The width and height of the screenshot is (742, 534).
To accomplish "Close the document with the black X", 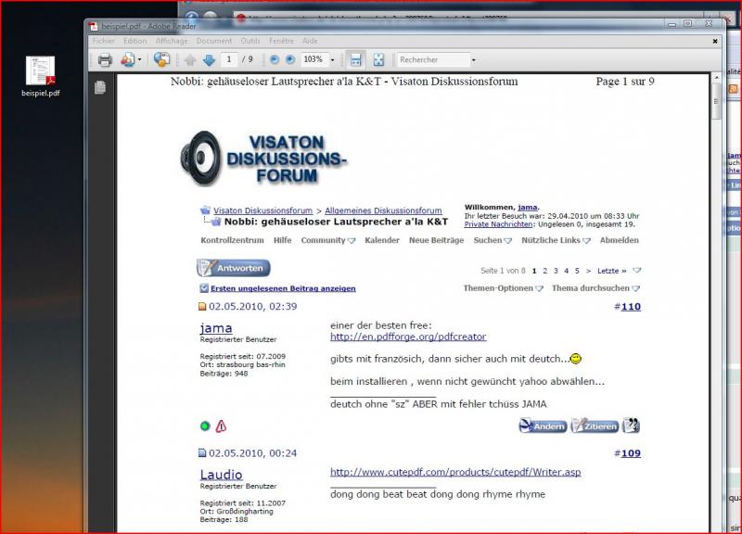I will (715, 41).
